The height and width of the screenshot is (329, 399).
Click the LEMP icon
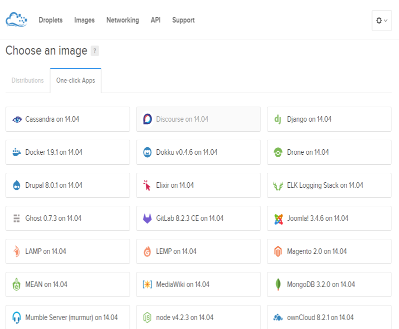pyautogui.click(x=147, y=251)
